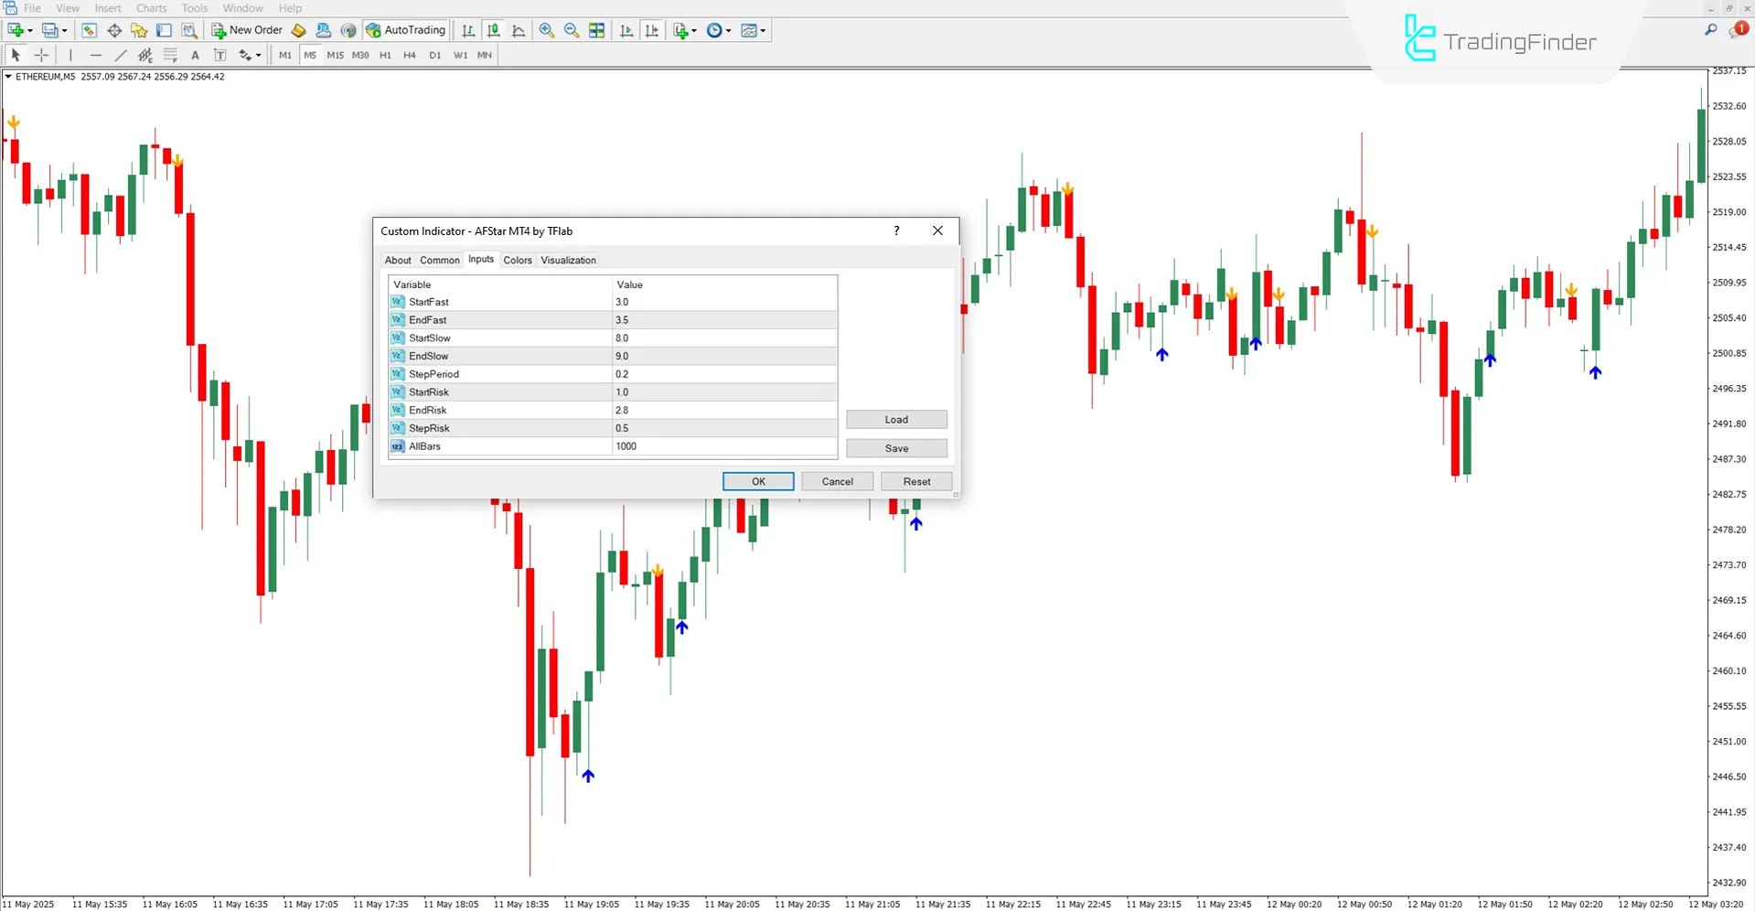Zoom in on the chart
1755x911 pixels.
(546, 30)
